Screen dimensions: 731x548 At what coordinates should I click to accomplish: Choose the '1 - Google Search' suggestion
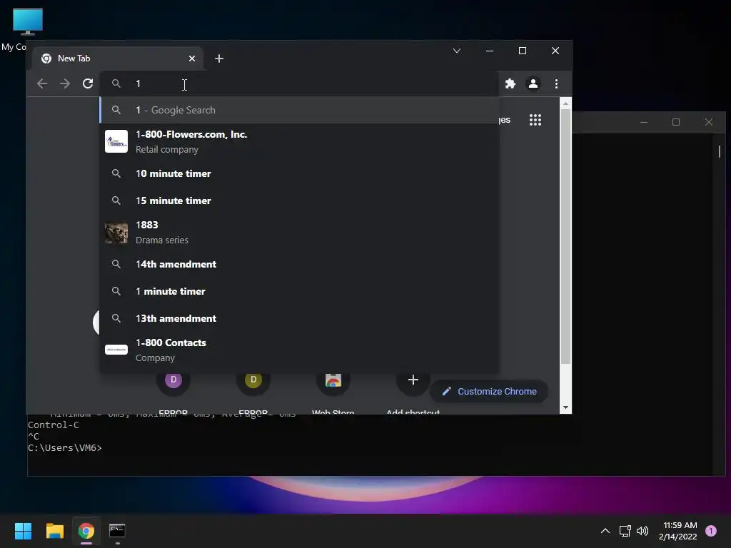(299, 110)
